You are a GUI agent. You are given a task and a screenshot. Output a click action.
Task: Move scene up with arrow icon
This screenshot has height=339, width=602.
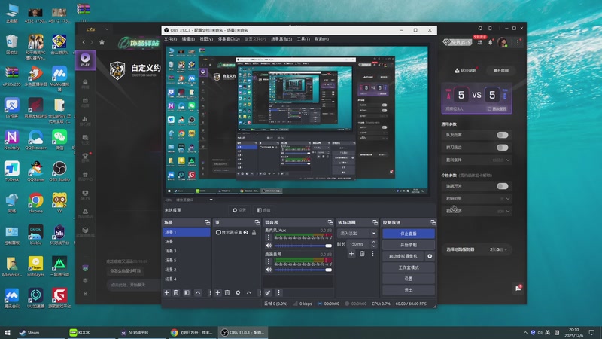point(198,293)
